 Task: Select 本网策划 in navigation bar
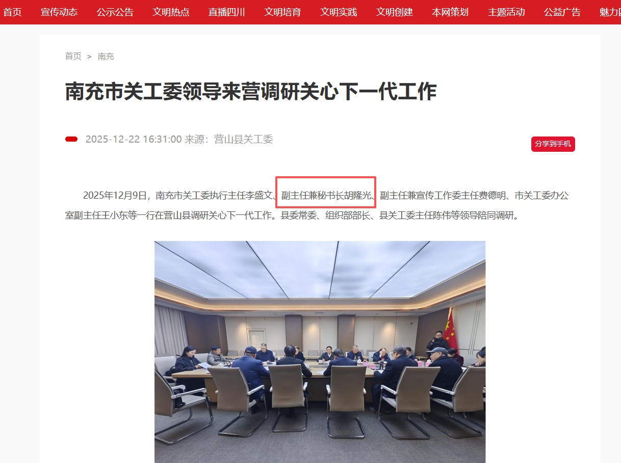[450, 12]
